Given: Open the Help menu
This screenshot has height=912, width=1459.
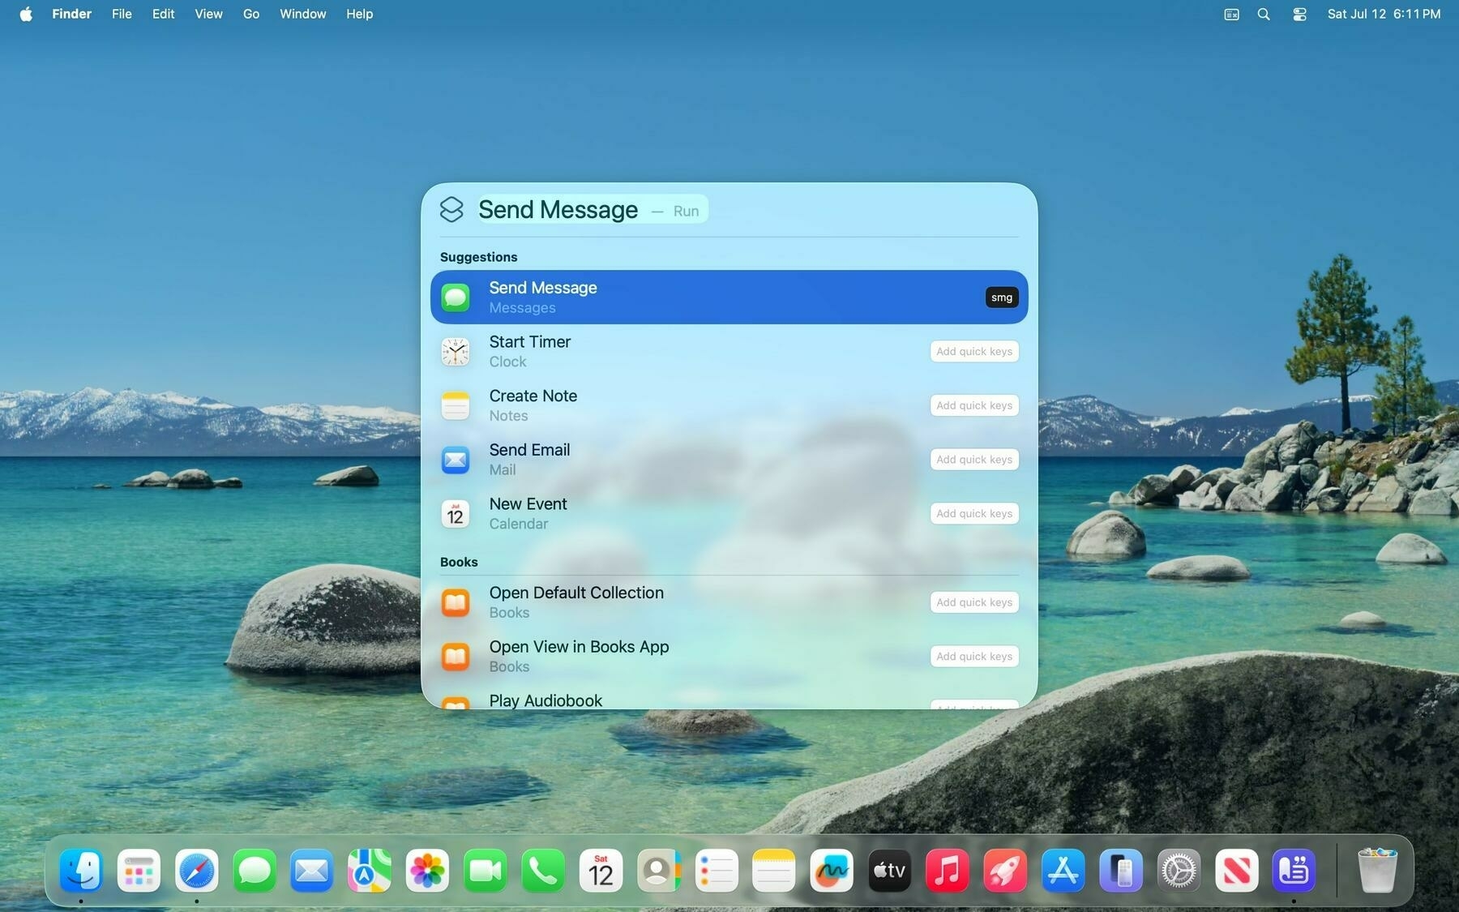Looking at the screenshot, I should [359, 14].
